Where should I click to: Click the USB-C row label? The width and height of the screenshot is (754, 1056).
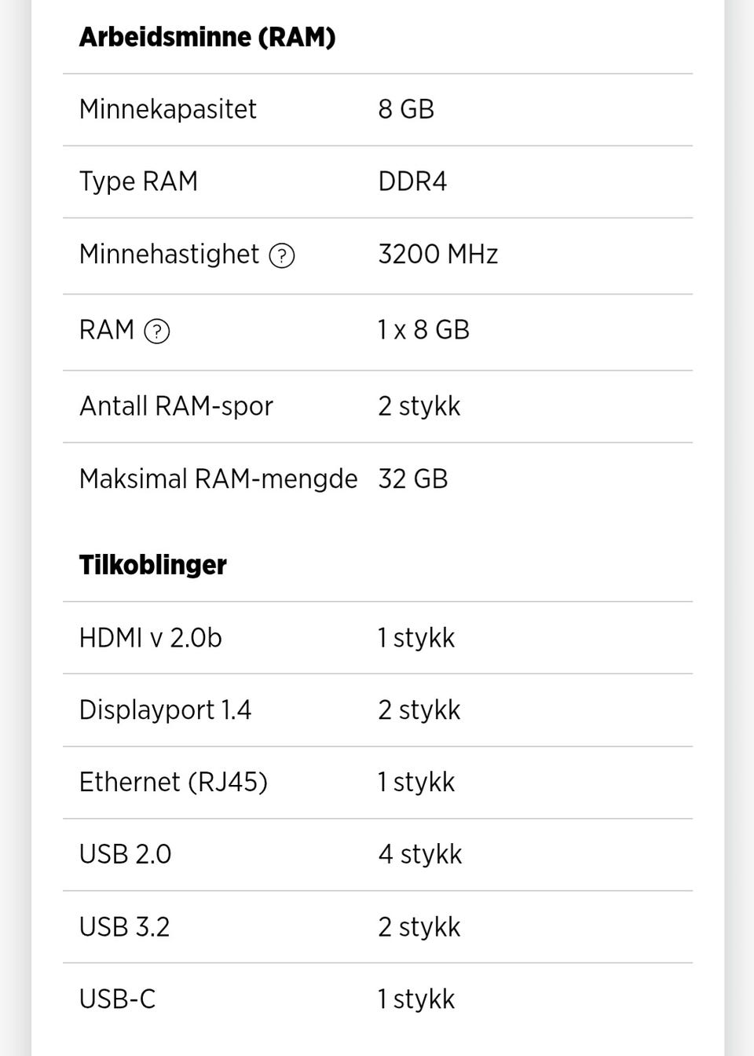117,999
